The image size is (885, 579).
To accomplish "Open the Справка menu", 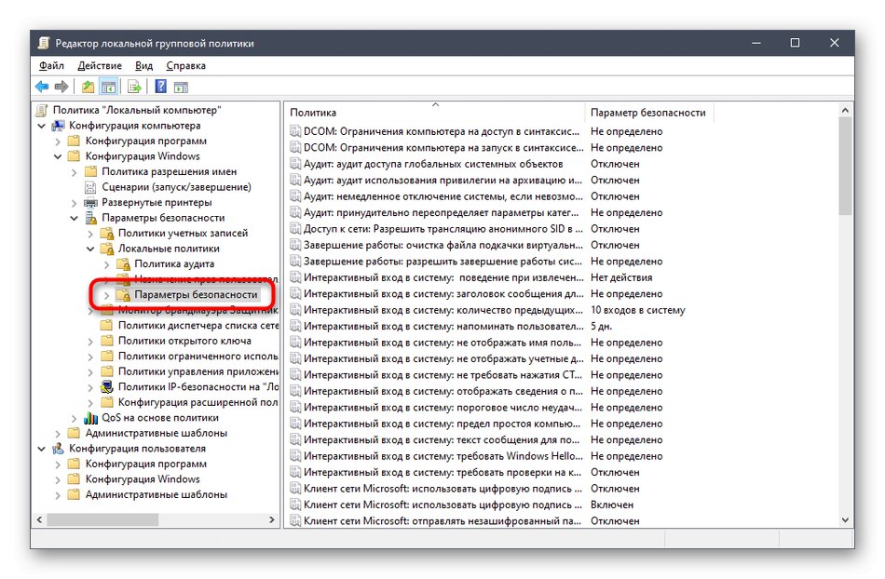I will pyautogui.click(x=185, y=65).
